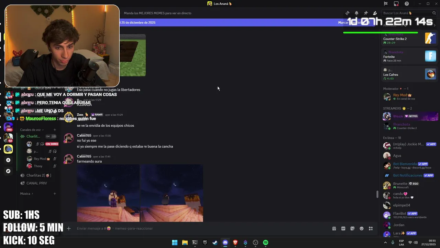
Task: Click Caliiii765 username on farmeando aura message
Action: [84, 156]
